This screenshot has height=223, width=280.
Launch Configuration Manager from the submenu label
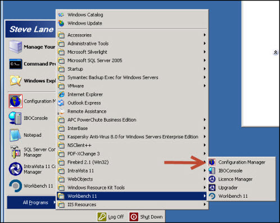tap(242, 162)
